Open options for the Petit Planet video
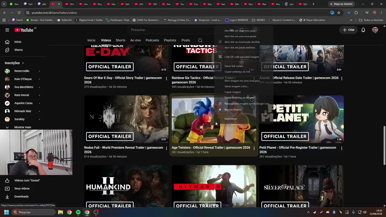Screen dimensions: 386x217 point(342,148)
